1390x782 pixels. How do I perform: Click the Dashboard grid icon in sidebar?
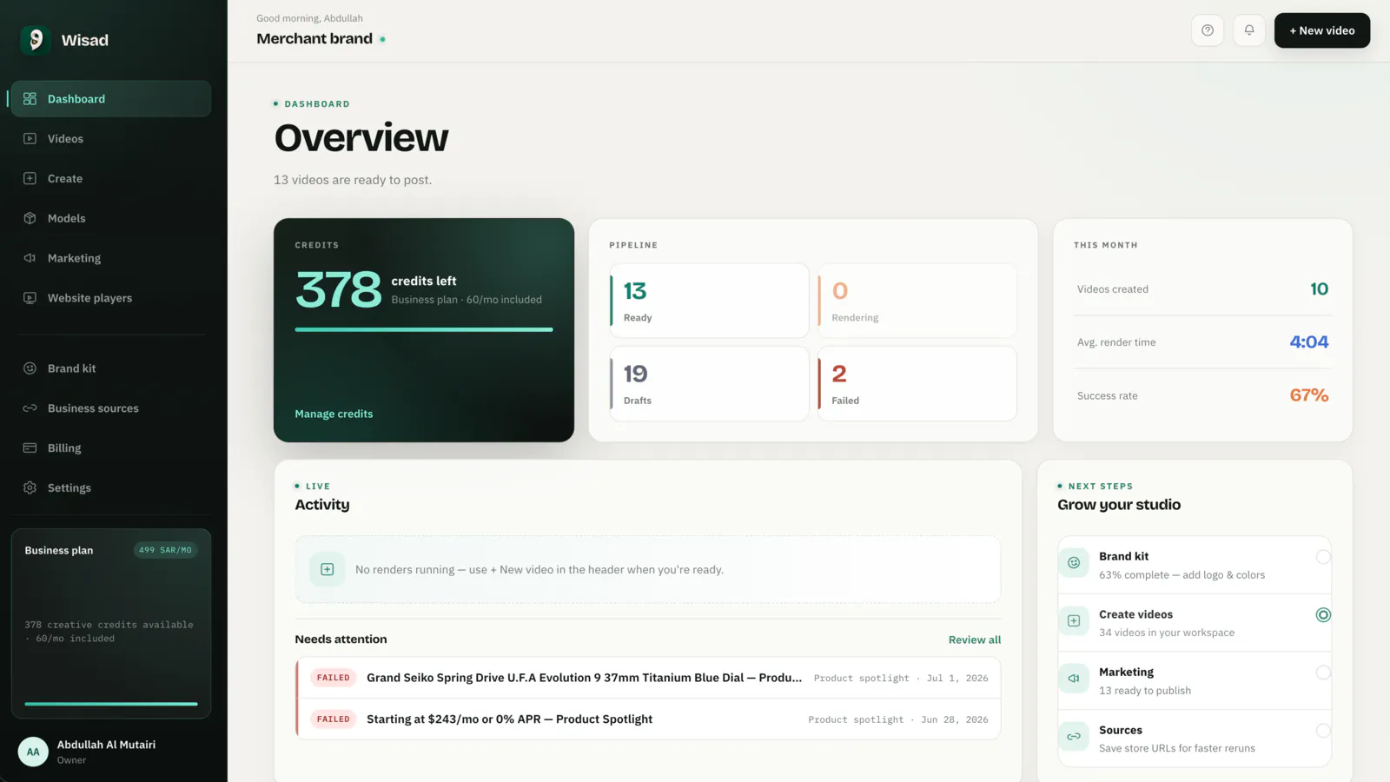pos(30,99)
